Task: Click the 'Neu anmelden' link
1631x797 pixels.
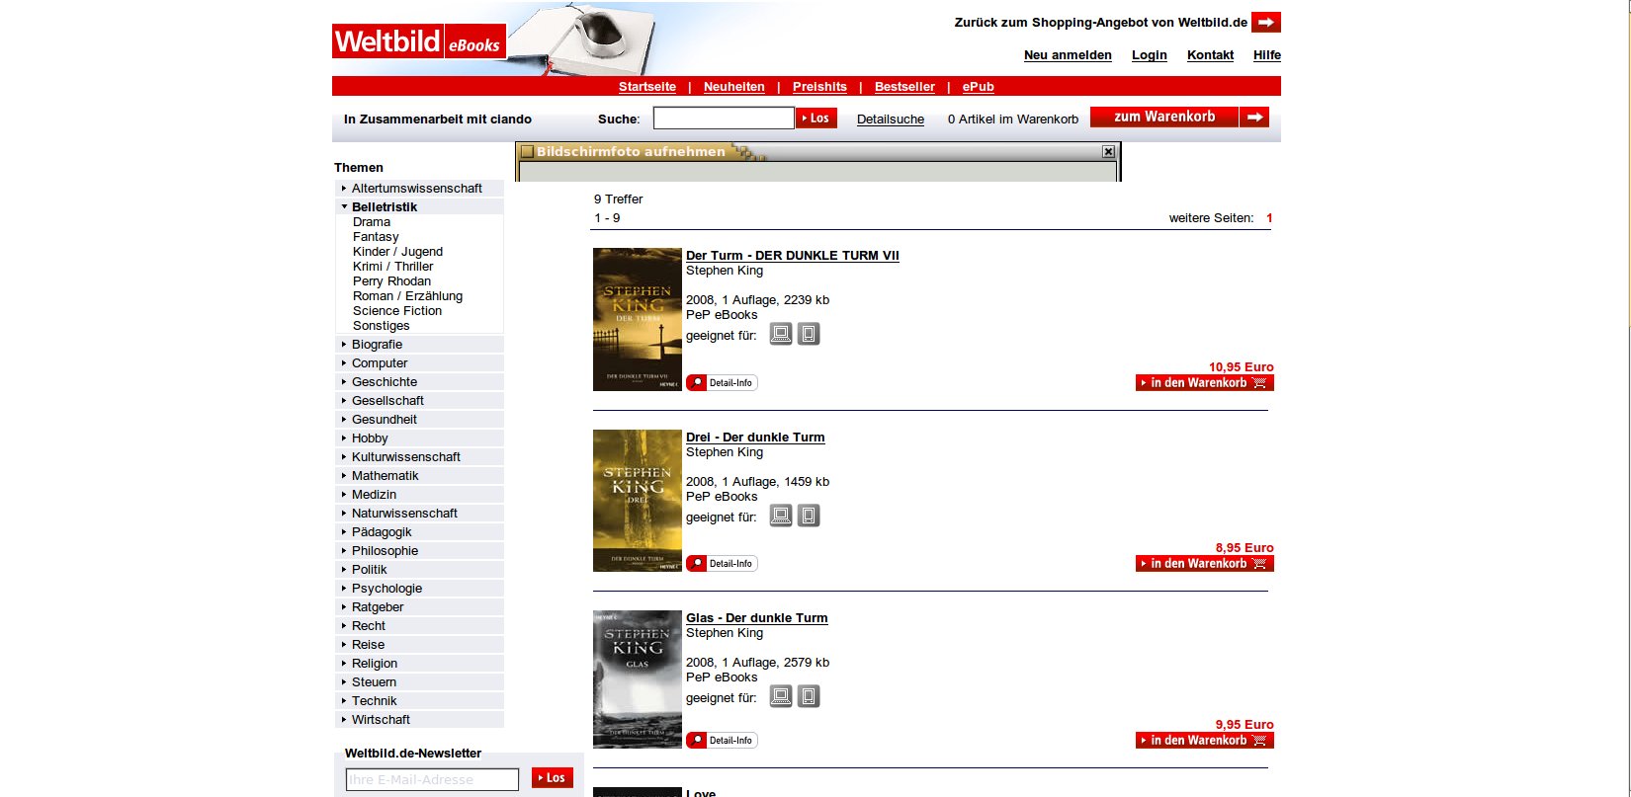Action: (x=1068, y=55)
